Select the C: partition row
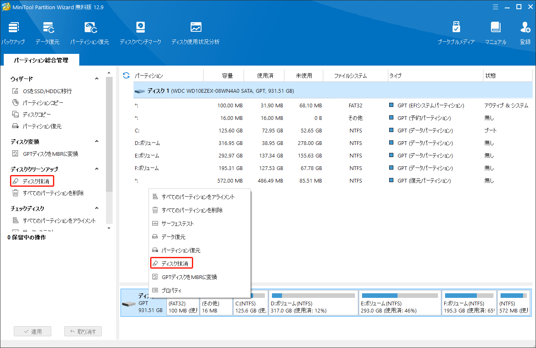Image resolution: width=536 pixels, height=348 pixels. tap(333, 130)
